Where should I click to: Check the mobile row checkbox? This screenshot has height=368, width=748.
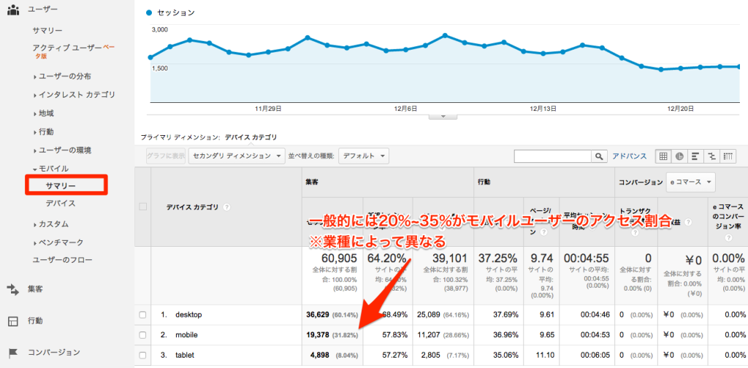142,334
